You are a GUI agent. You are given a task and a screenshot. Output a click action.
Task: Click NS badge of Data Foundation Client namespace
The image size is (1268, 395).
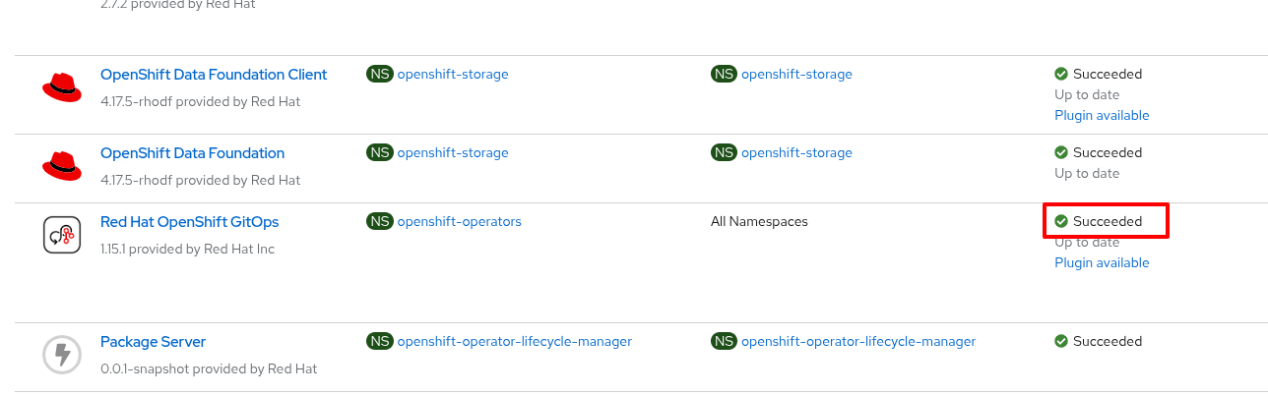point(379,74)
